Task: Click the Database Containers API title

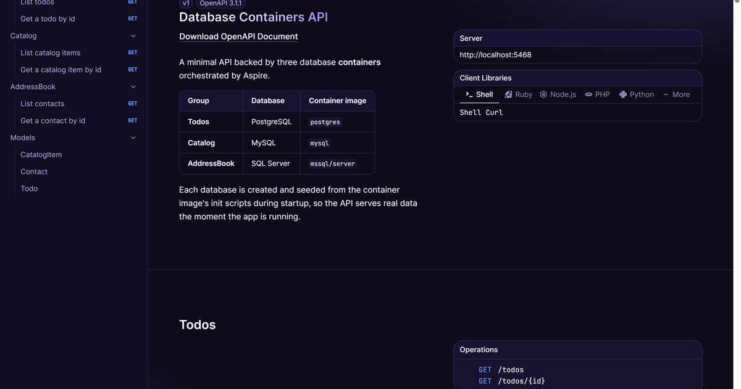Action: pyautogui.click(x=253, y=17)
